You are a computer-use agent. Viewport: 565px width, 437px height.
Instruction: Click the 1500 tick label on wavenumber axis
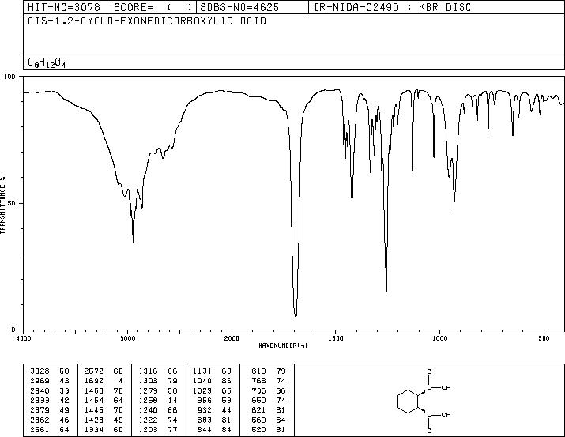point(336,338)
